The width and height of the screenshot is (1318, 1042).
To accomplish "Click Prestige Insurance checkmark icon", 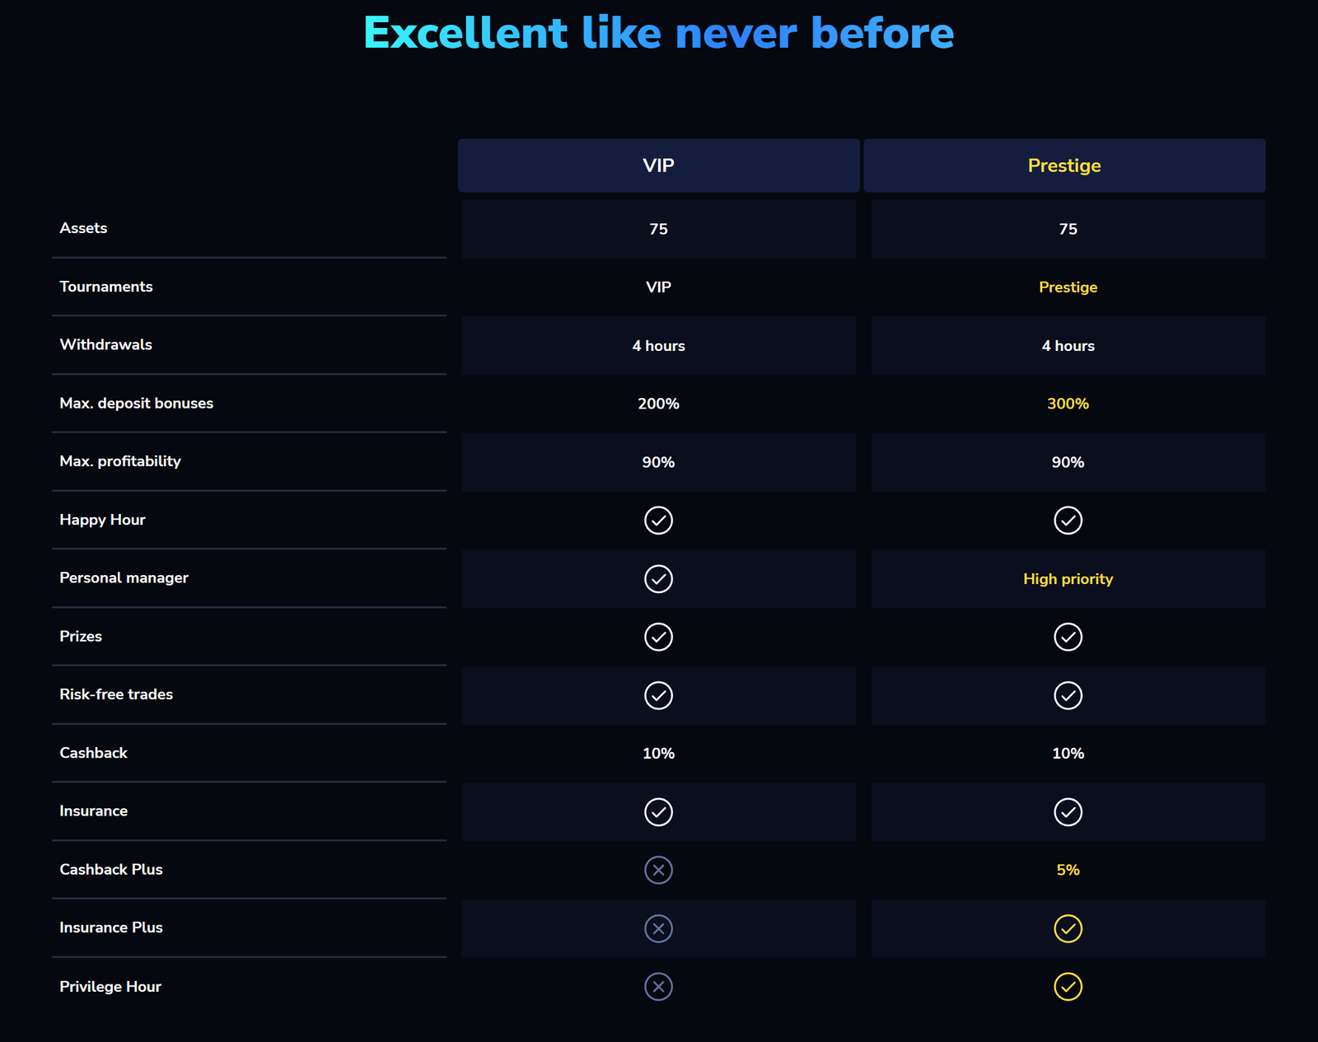I will (x=1068, y=812).
